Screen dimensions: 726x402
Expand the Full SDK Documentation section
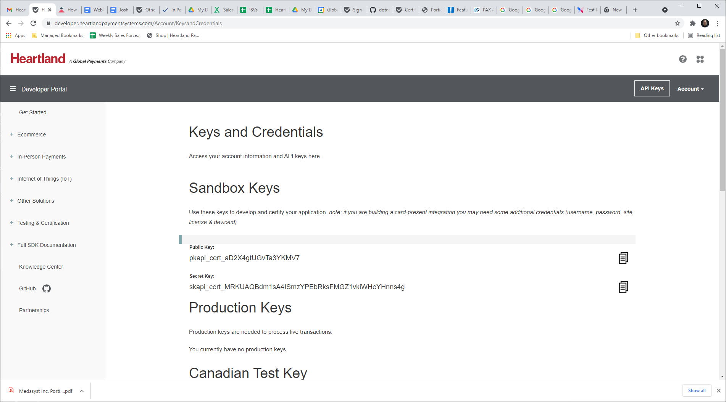pos(11,245)
